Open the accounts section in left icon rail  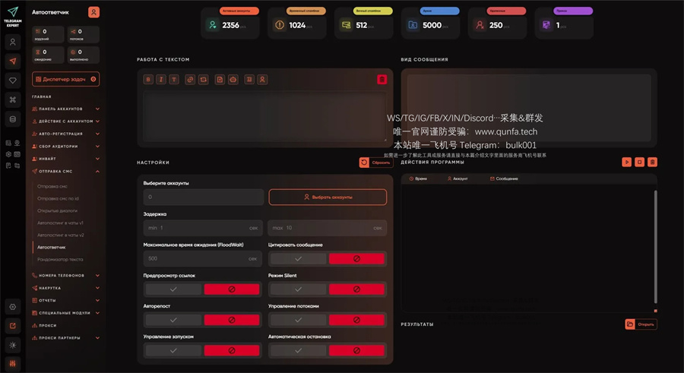click(x=13, y=43)
